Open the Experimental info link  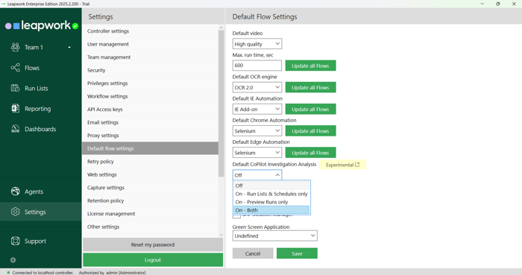coord(342,165)
